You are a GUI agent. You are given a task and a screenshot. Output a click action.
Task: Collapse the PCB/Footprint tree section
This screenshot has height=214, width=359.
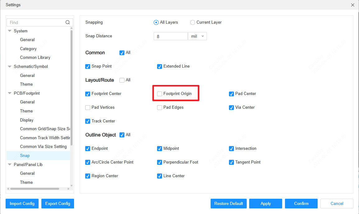pos(10,93)
